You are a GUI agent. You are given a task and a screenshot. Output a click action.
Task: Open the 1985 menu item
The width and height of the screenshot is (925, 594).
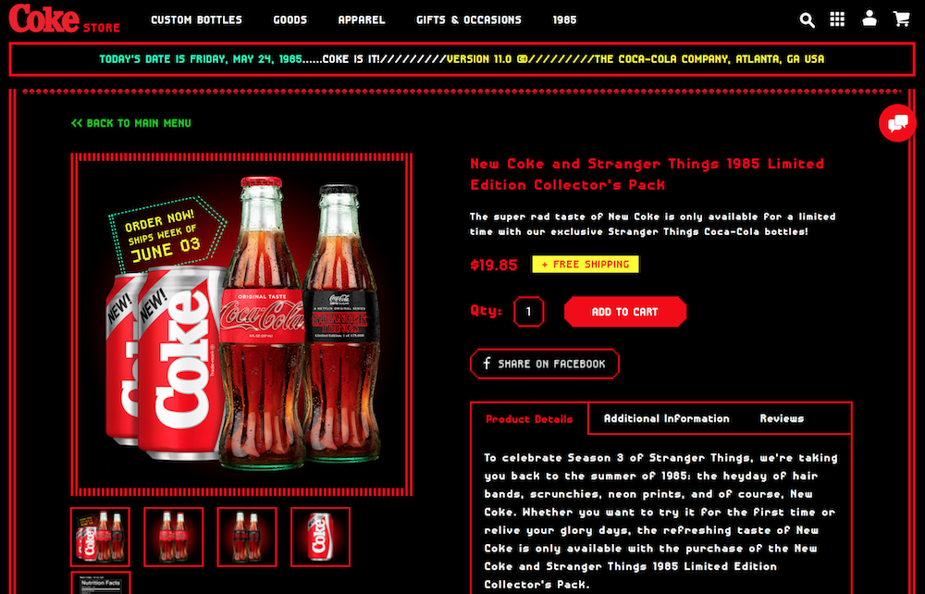coord(564,20)
